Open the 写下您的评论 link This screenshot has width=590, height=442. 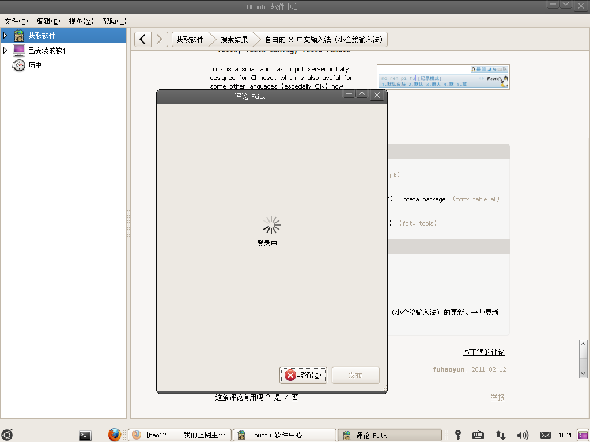coord(483,352)
